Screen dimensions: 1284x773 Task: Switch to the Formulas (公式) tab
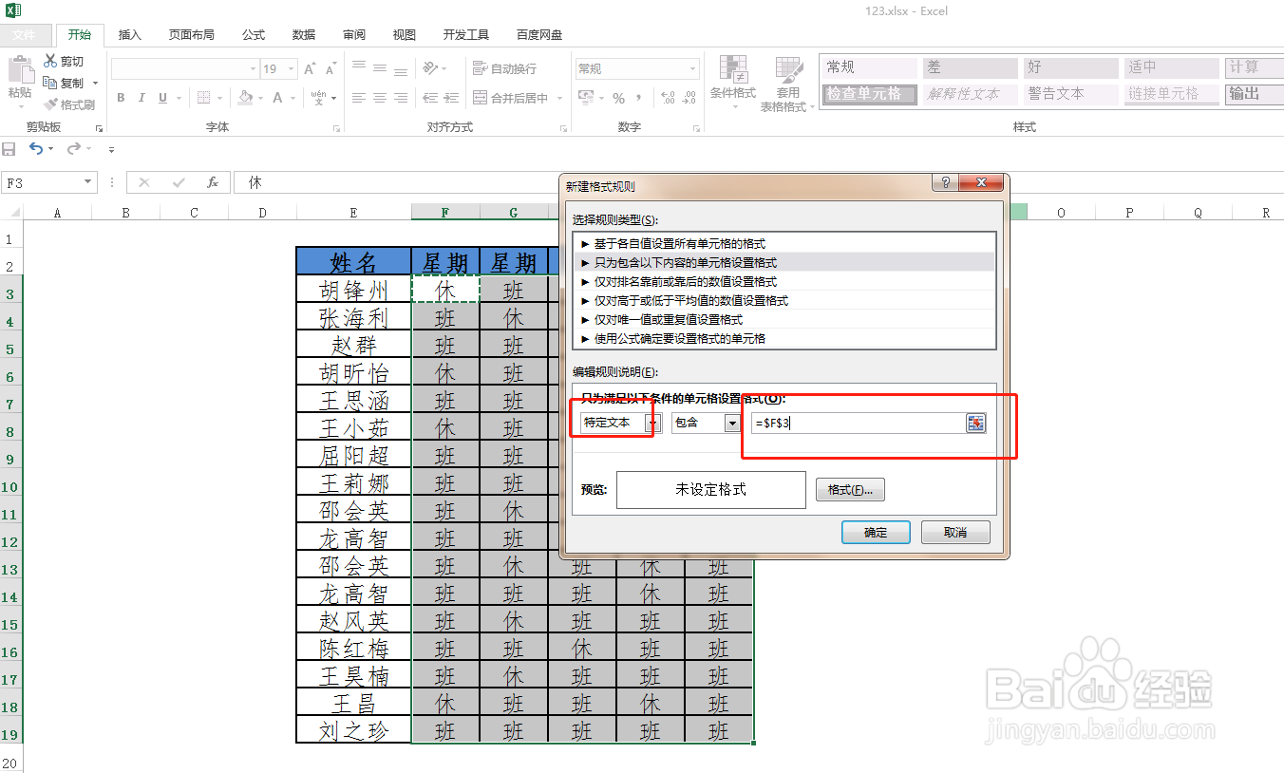coord(254,35)
